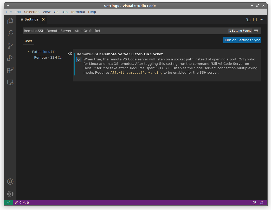Close the Visual Studio Code window
This screenshot has height=210, width=271.
pyautogui.click(x=263, y=6)
